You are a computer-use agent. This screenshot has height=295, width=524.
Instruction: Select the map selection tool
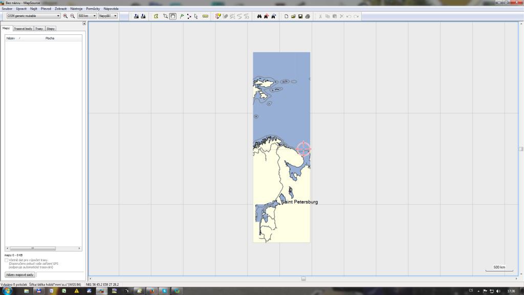click(156, 16)
